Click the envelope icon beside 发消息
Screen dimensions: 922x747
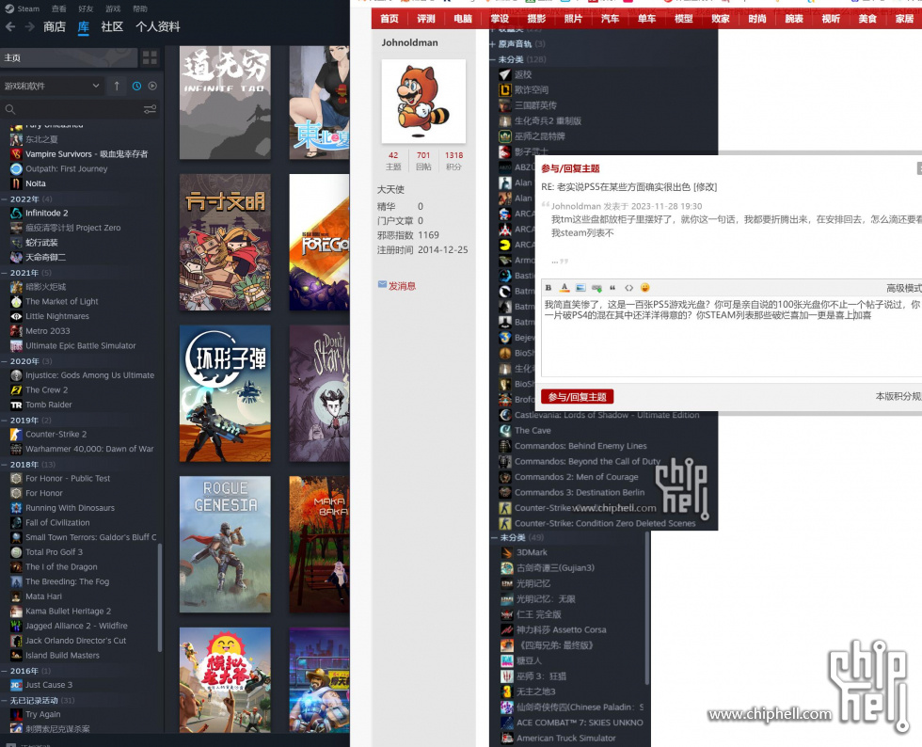click(382, 285)
